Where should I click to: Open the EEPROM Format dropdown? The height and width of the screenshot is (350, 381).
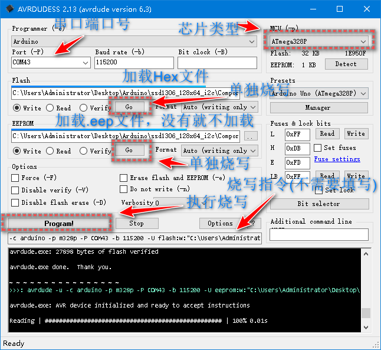click(x=219, y=151)
